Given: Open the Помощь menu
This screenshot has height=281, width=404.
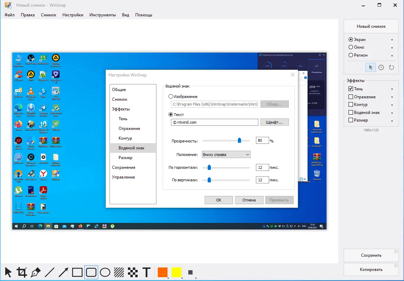Looking at the screenshot, I should pyautogui.click(x=144, y=15).
